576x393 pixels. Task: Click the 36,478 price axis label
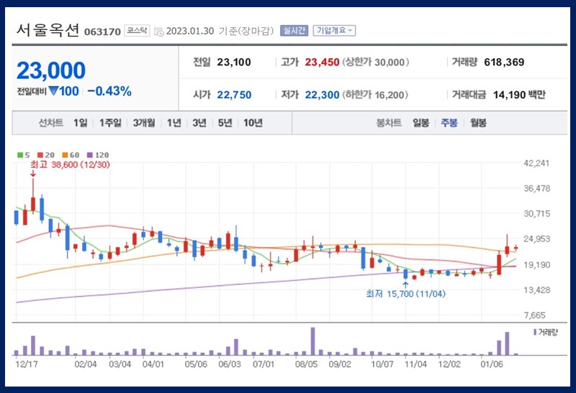coord(536,188)
